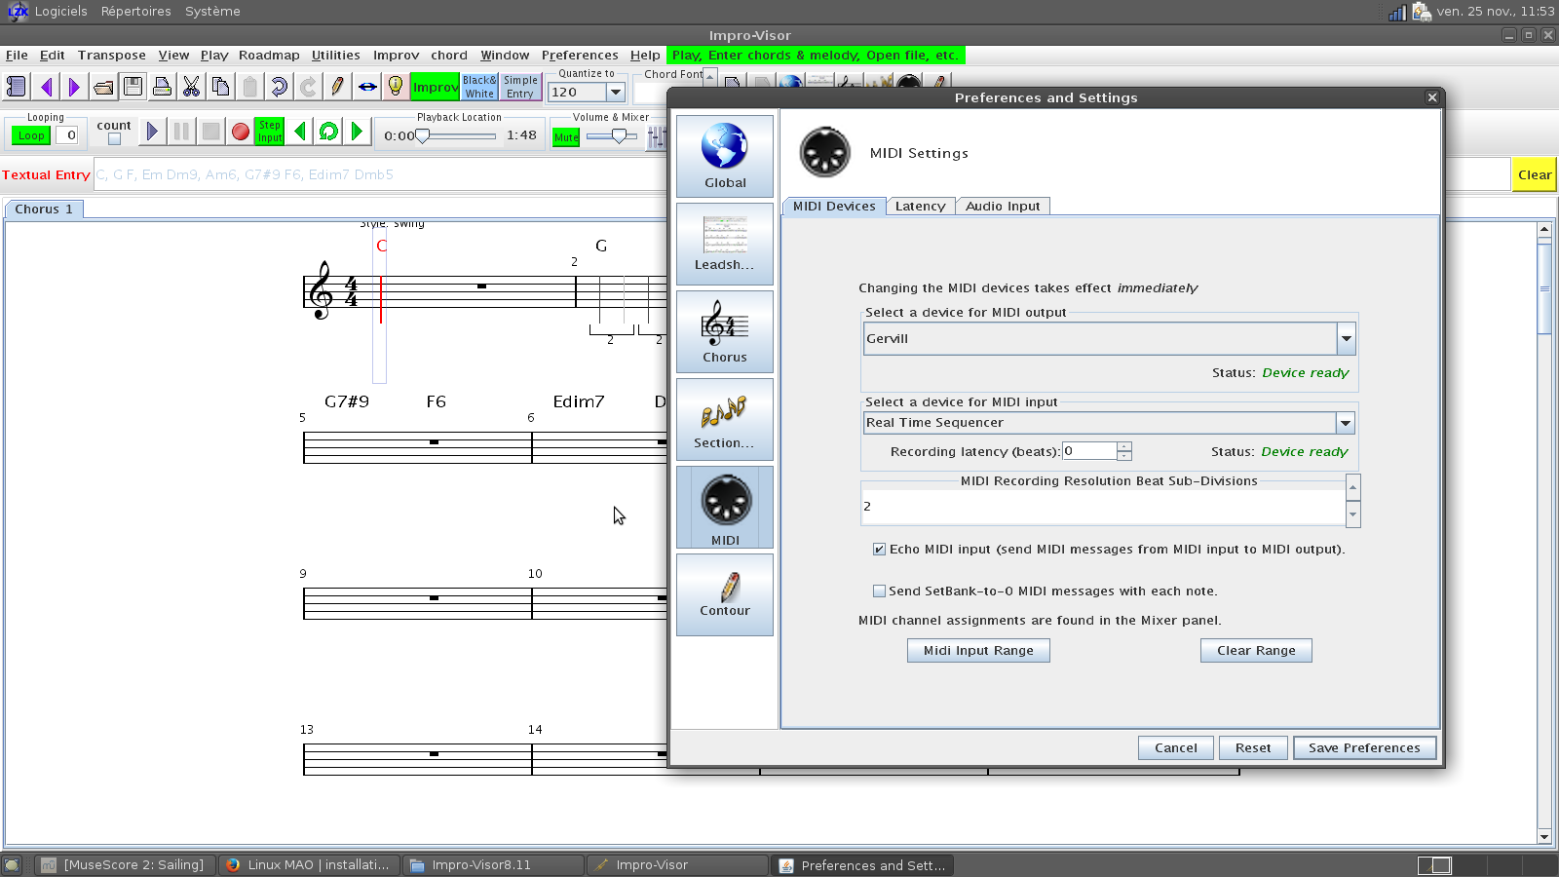Click the lightbulb advice icon
1559x877 pixels.
(x=396, y=87)
